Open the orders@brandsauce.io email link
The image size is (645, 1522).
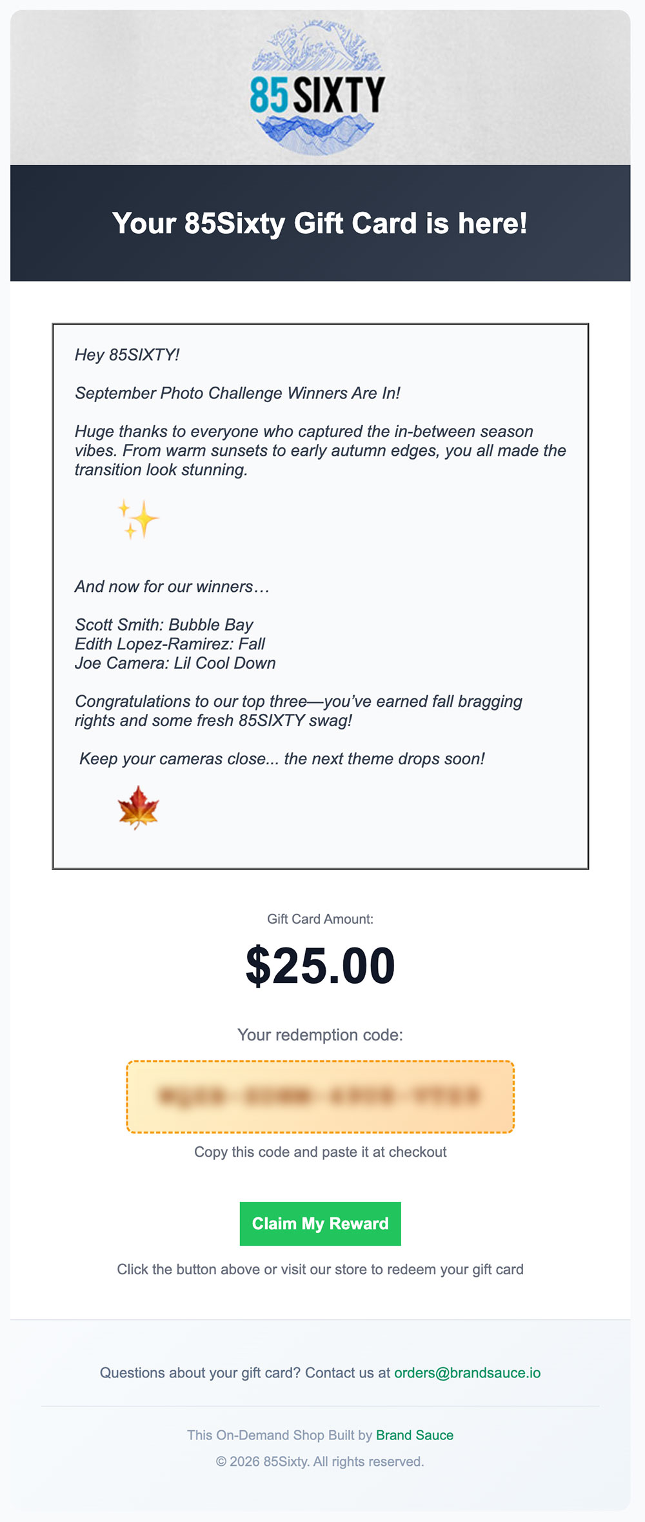tap(467, 1373)
